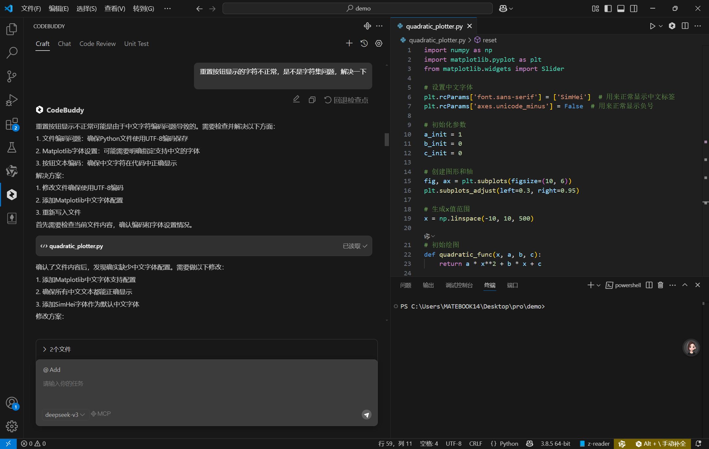The width and height of the screenshot is (709, 449).
Task: Start a new CodeBuddy chat session
Action: point(349,43)
